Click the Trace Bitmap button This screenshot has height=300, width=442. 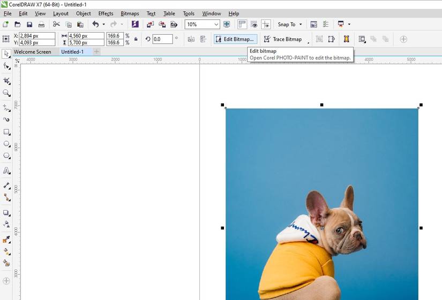tap(282, 39)
